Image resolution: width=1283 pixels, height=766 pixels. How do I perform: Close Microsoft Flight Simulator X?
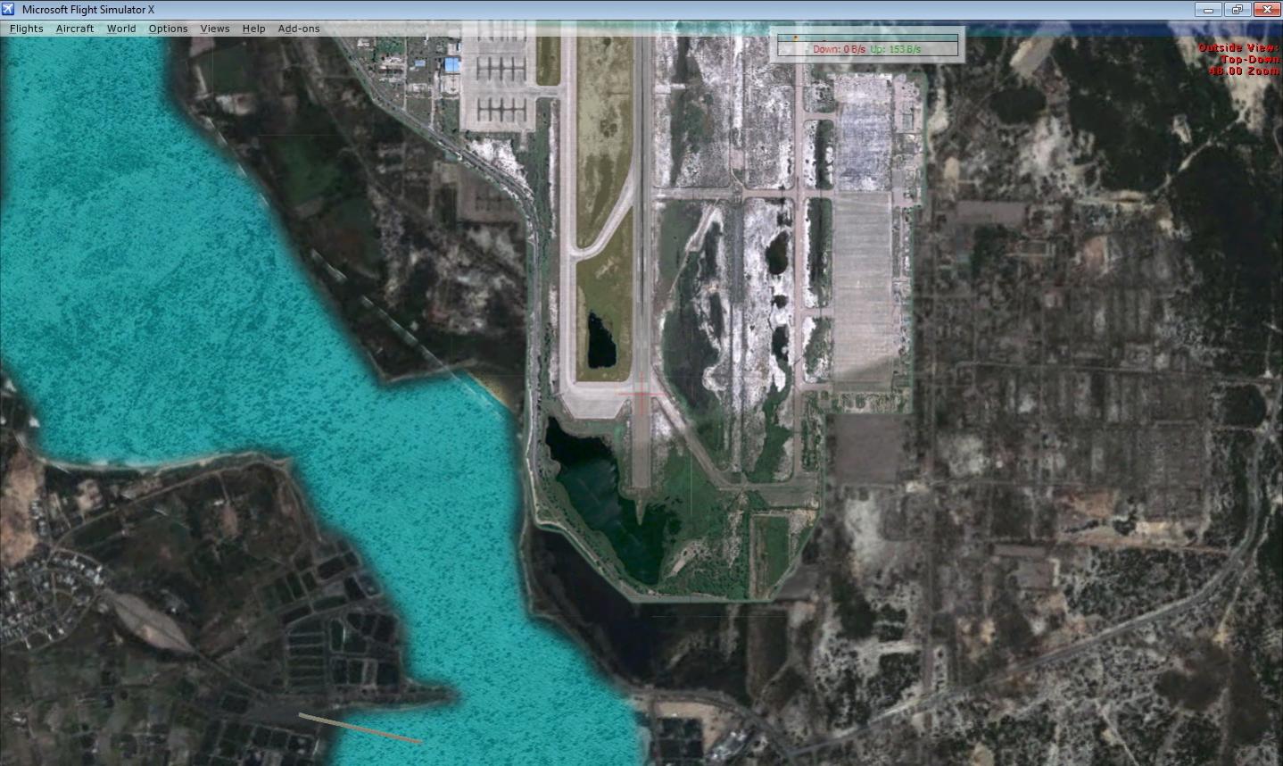(1267, 10)
